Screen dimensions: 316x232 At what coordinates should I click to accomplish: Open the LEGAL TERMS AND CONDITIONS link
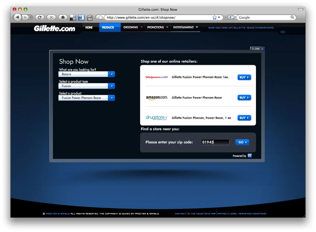point(248,214)
